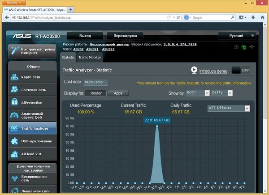Reload the page with refresh icon

click(178, 17)
